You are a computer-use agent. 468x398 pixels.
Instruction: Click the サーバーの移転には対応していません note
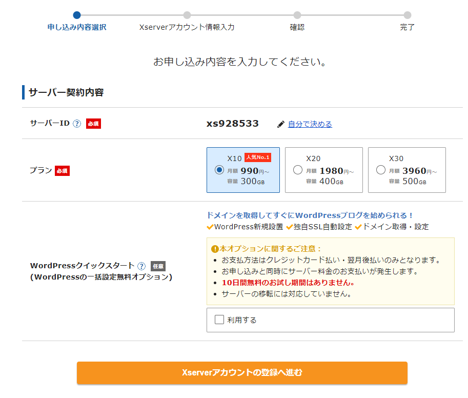pos(287,294)
